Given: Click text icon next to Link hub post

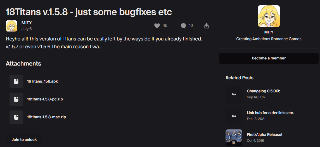Looking at the screenshot, I should [234, 116].
